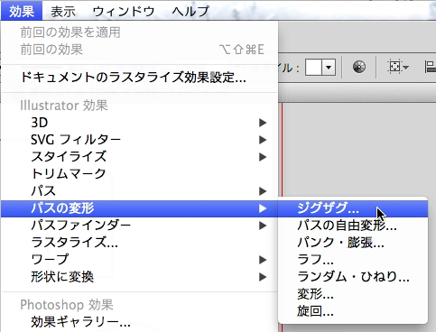The image size is (436, 332).
Task: Open the パス submenu
Action: (139, 191)
